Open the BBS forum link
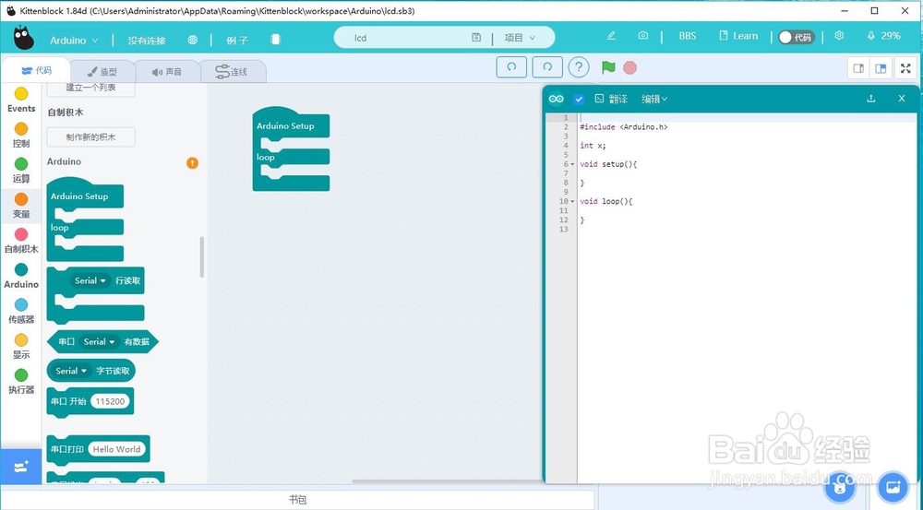This screenshot has height=510, width=923. coord(687,36)
